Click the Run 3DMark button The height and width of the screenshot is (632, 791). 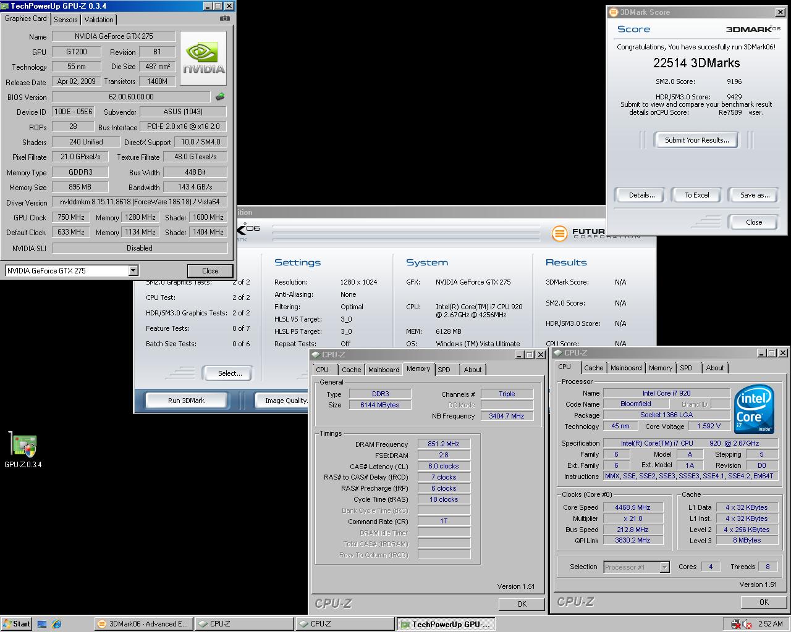186,401
